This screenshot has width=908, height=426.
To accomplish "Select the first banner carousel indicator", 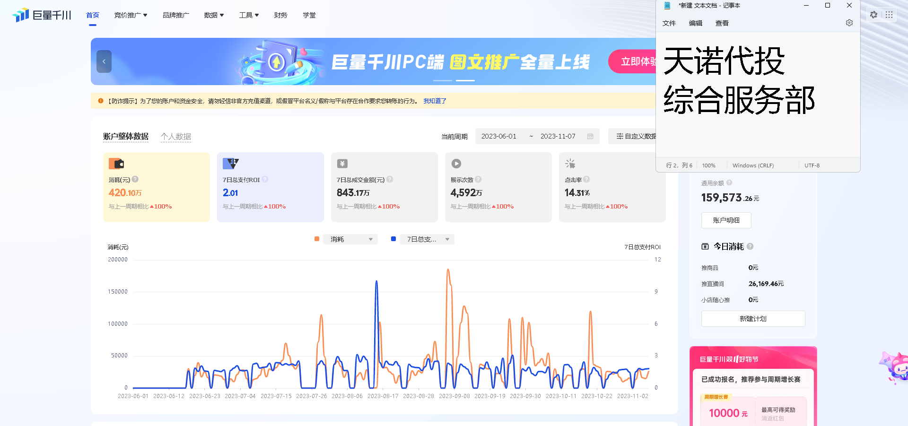I will [x=443, y=80].
